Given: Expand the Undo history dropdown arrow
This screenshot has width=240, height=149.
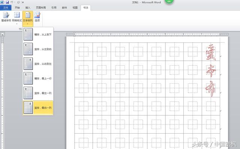Looking at the screenshot, I should (15, 2).
